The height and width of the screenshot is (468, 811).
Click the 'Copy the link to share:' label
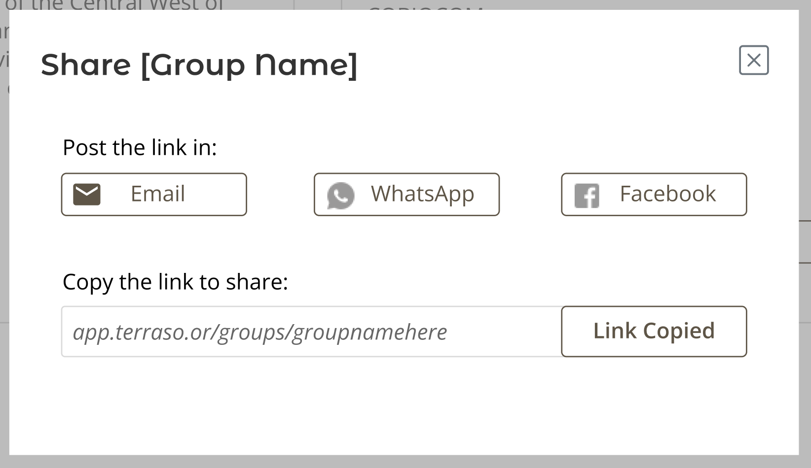(x=175, y=282)
